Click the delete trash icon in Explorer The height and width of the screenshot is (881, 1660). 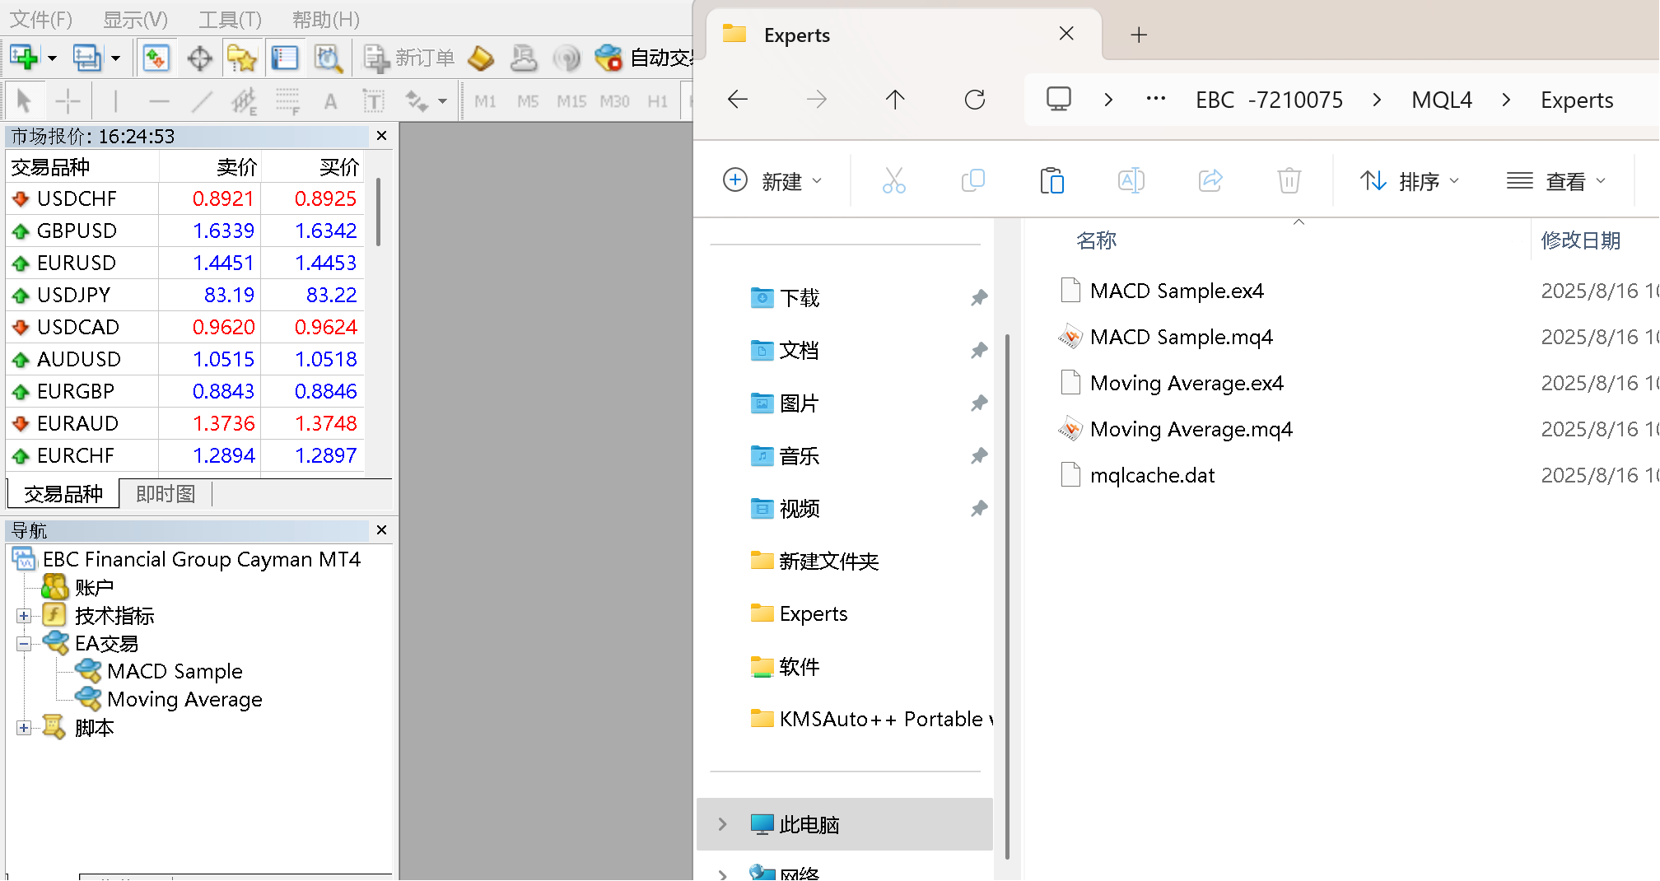tap(1289, 180)
